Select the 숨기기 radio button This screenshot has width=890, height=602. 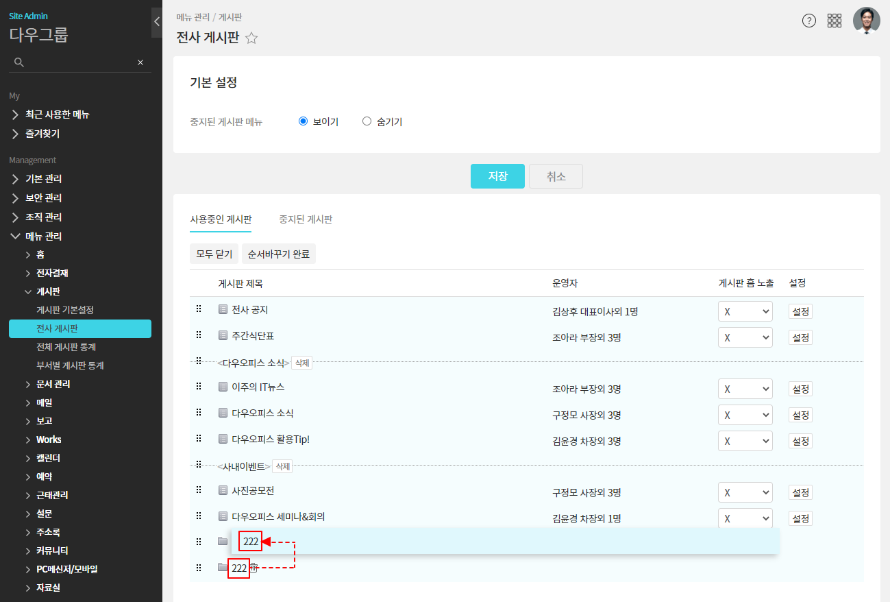(367, 121)
